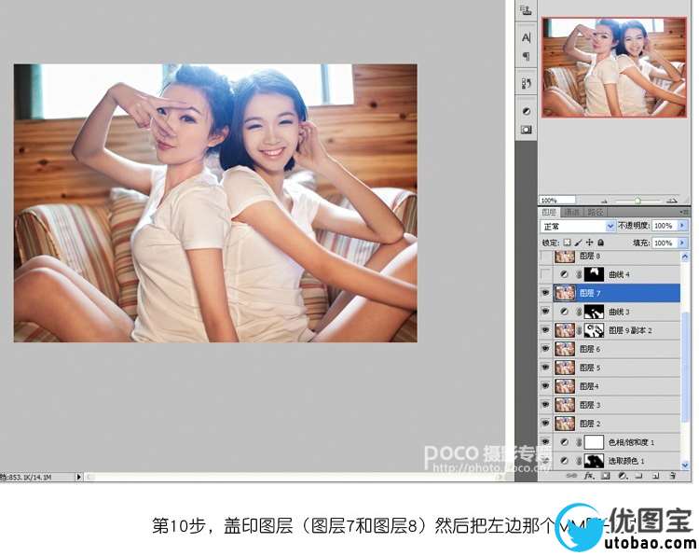Viewport: 699px width, 556px height.
Task: Hide the 曲线 3 layer
Action: [x=545, y=312]
